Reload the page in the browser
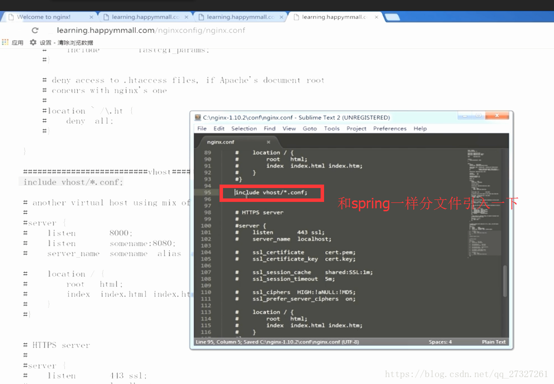The width and height of the screenshot is (554, 384). pos(35,30)
